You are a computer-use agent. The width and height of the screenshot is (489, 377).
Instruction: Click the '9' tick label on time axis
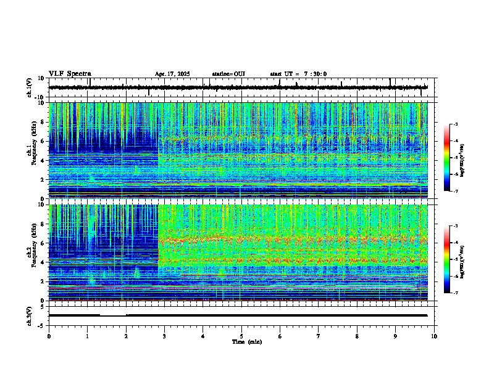pos(395,336)
